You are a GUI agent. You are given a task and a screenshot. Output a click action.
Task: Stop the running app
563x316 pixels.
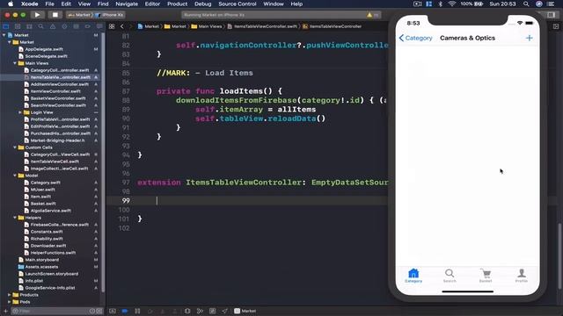click(x=55, y=15)
